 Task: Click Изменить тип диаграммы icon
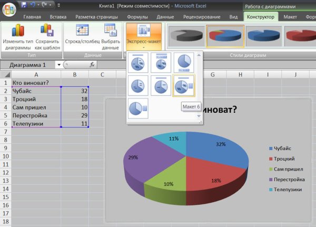[17, 33]
